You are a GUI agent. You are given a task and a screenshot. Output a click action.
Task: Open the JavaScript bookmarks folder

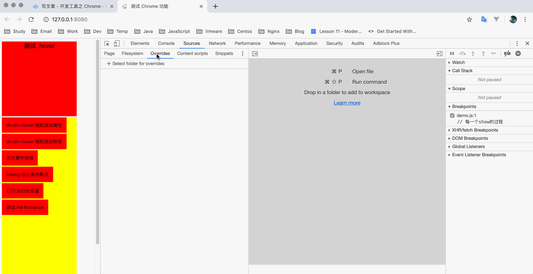(174, 31)
